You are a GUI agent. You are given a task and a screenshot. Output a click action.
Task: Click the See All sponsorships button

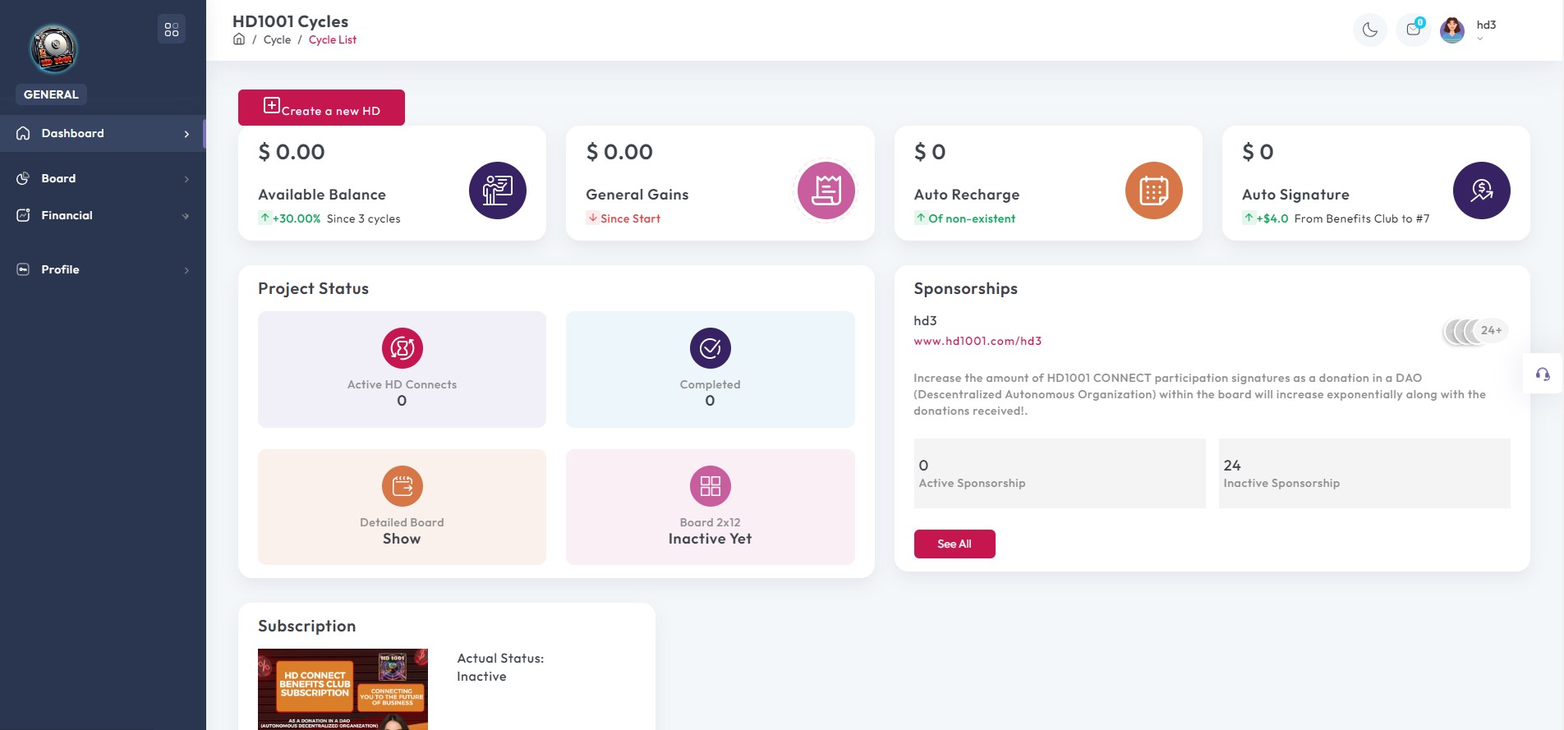(954, 544)
